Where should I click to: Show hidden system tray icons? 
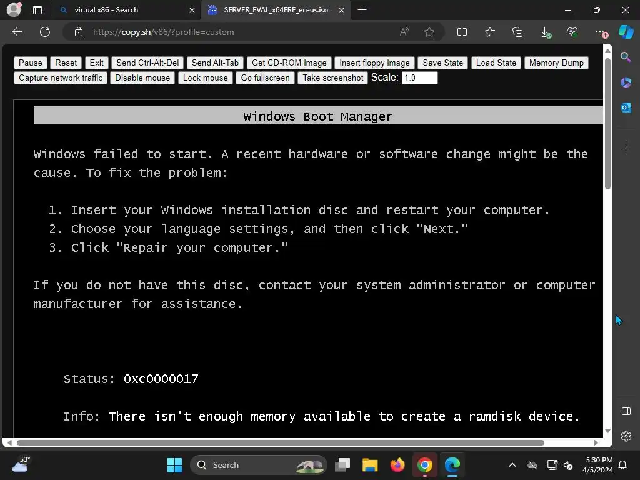click(x=512, y=465)
